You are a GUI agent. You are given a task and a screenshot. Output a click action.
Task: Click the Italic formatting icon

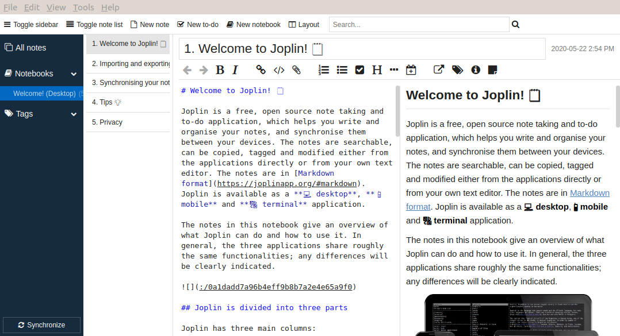pos(235,70)
